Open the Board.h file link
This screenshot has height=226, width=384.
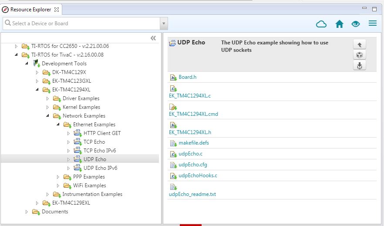187,77
